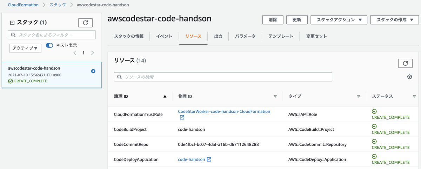Click the CloudFormationTrustRole logical ID
Image resolution: width=421 pixels, height=169 pixels.
[138, 115]
